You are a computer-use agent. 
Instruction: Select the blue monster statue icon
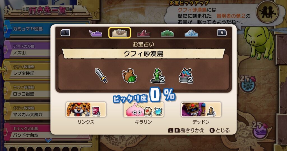(x=186, y=76)
